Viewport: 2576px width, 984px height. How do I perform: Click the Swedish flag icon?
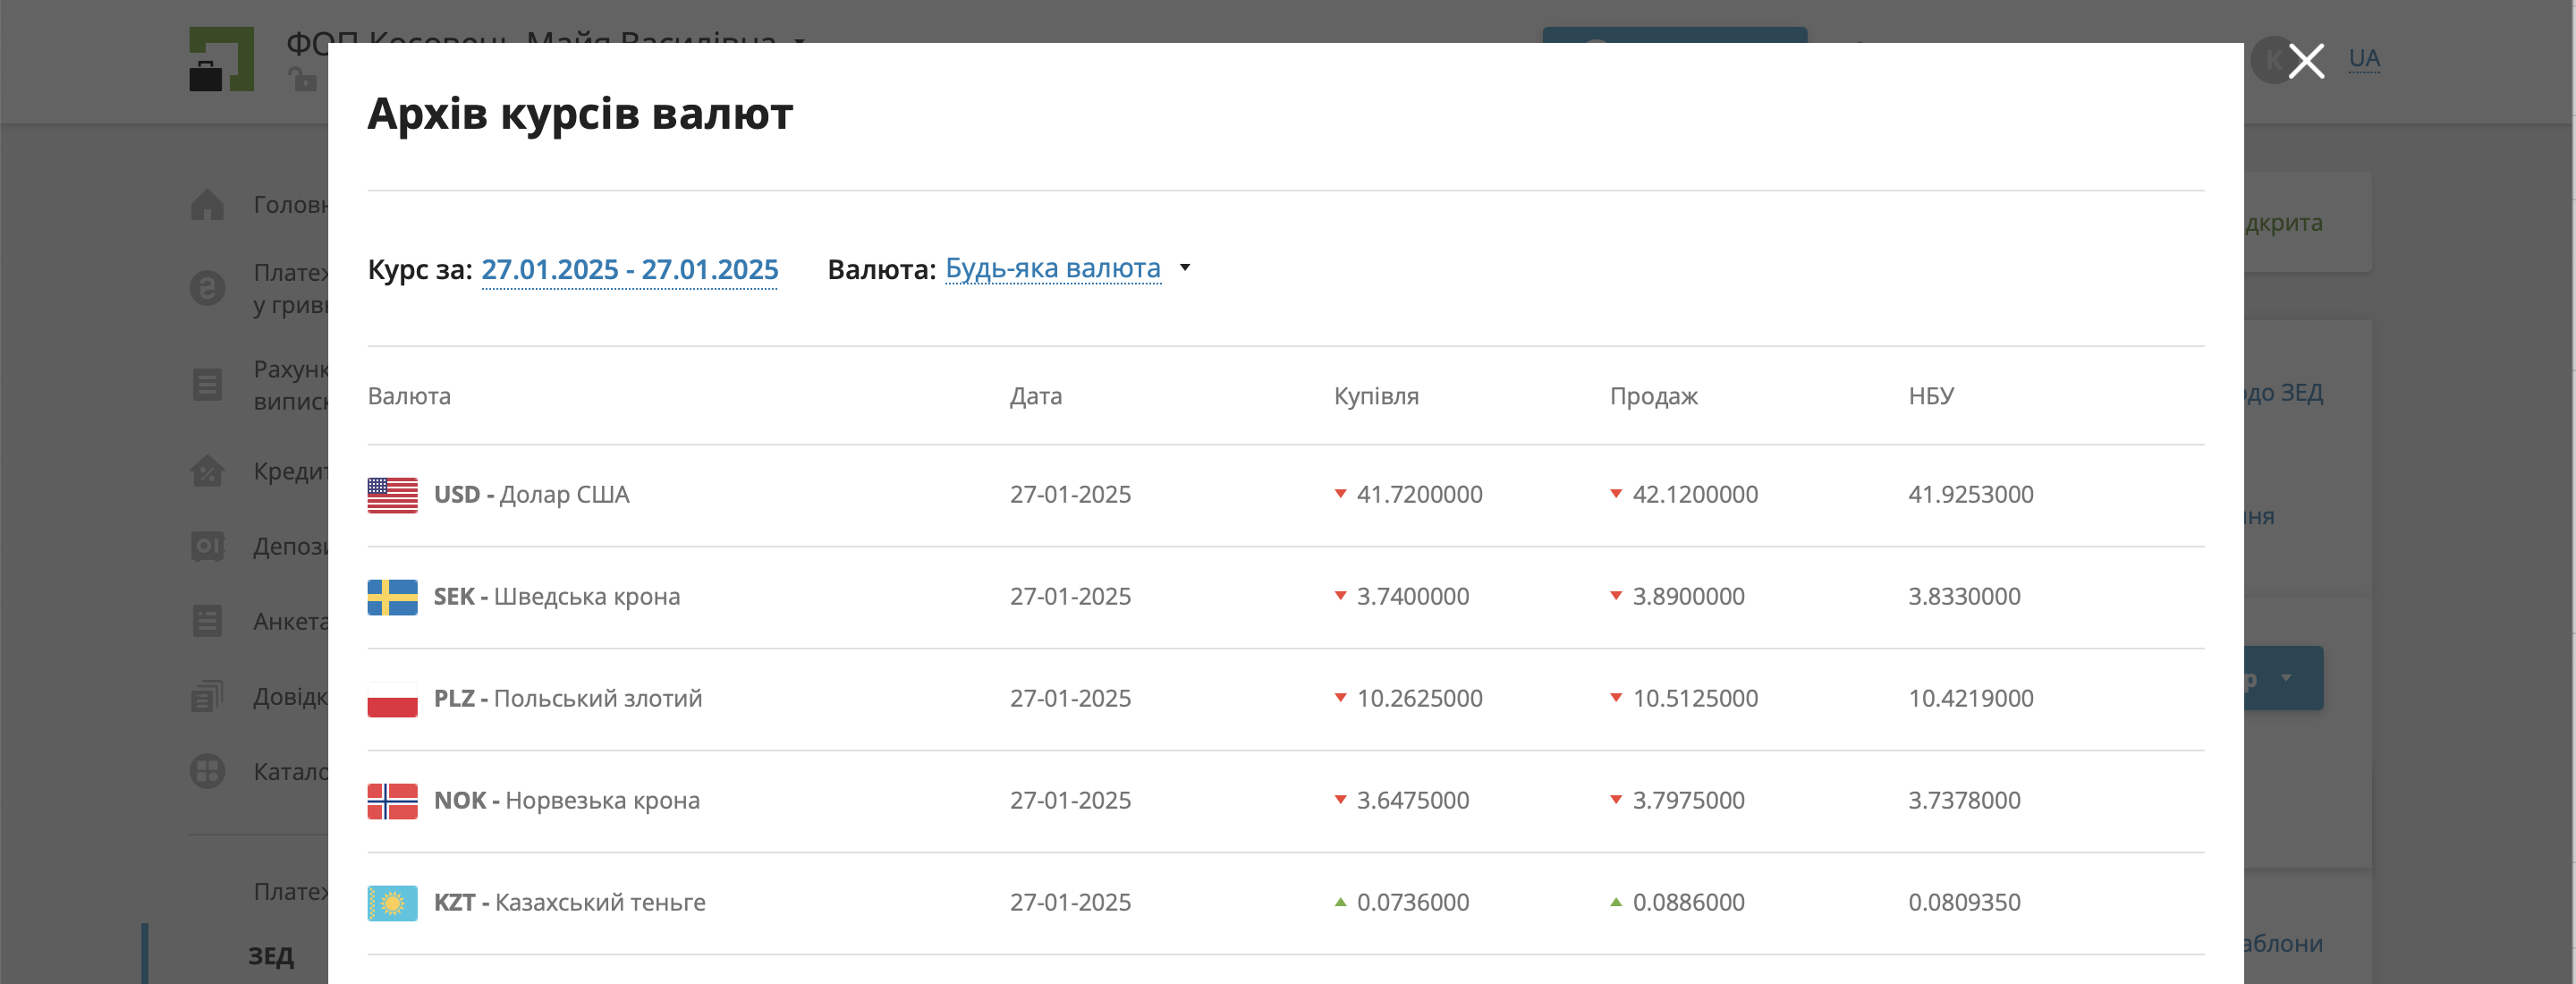tap(392, 597)
